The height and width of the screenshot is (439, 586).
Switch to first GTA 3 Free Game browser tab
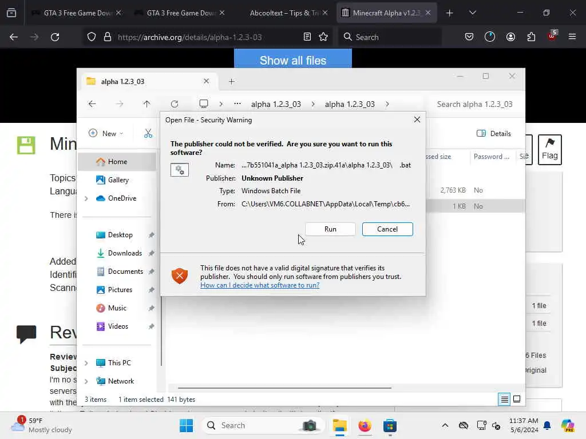click(x=76, y=13)
